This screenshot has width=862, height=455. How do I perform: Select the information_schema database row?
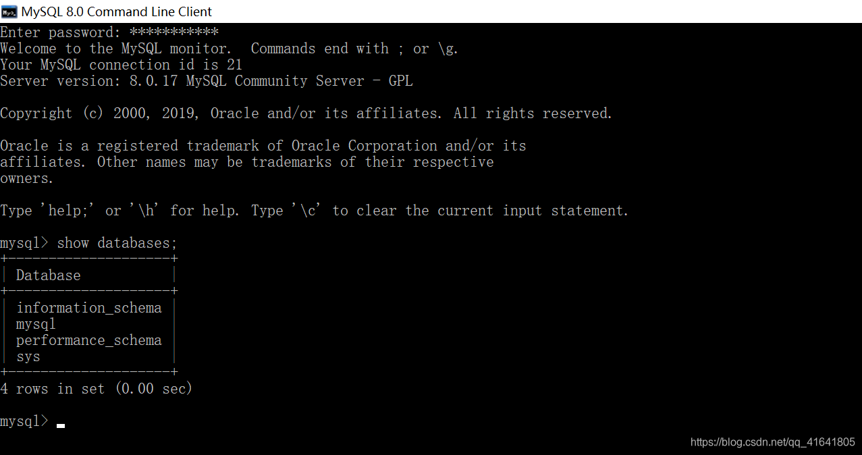[x=89, y=308]
